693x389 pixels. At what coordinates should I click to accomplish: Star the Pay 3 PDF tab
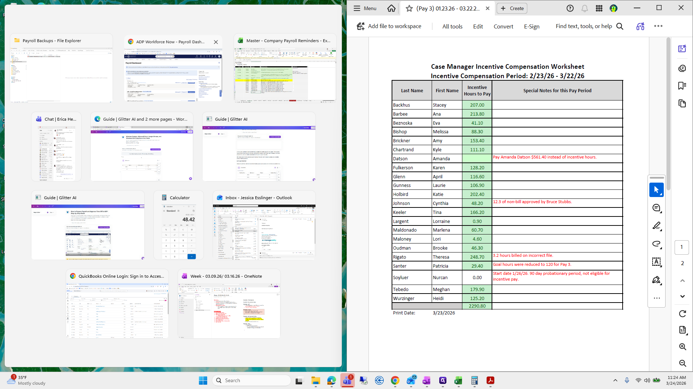(409, 8)
